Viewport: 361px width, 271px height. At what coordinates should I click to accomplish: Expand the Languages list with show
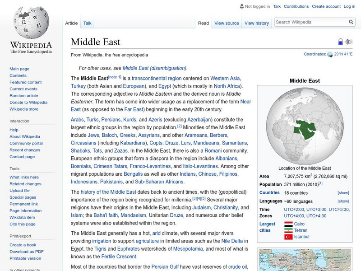point(343,201)
